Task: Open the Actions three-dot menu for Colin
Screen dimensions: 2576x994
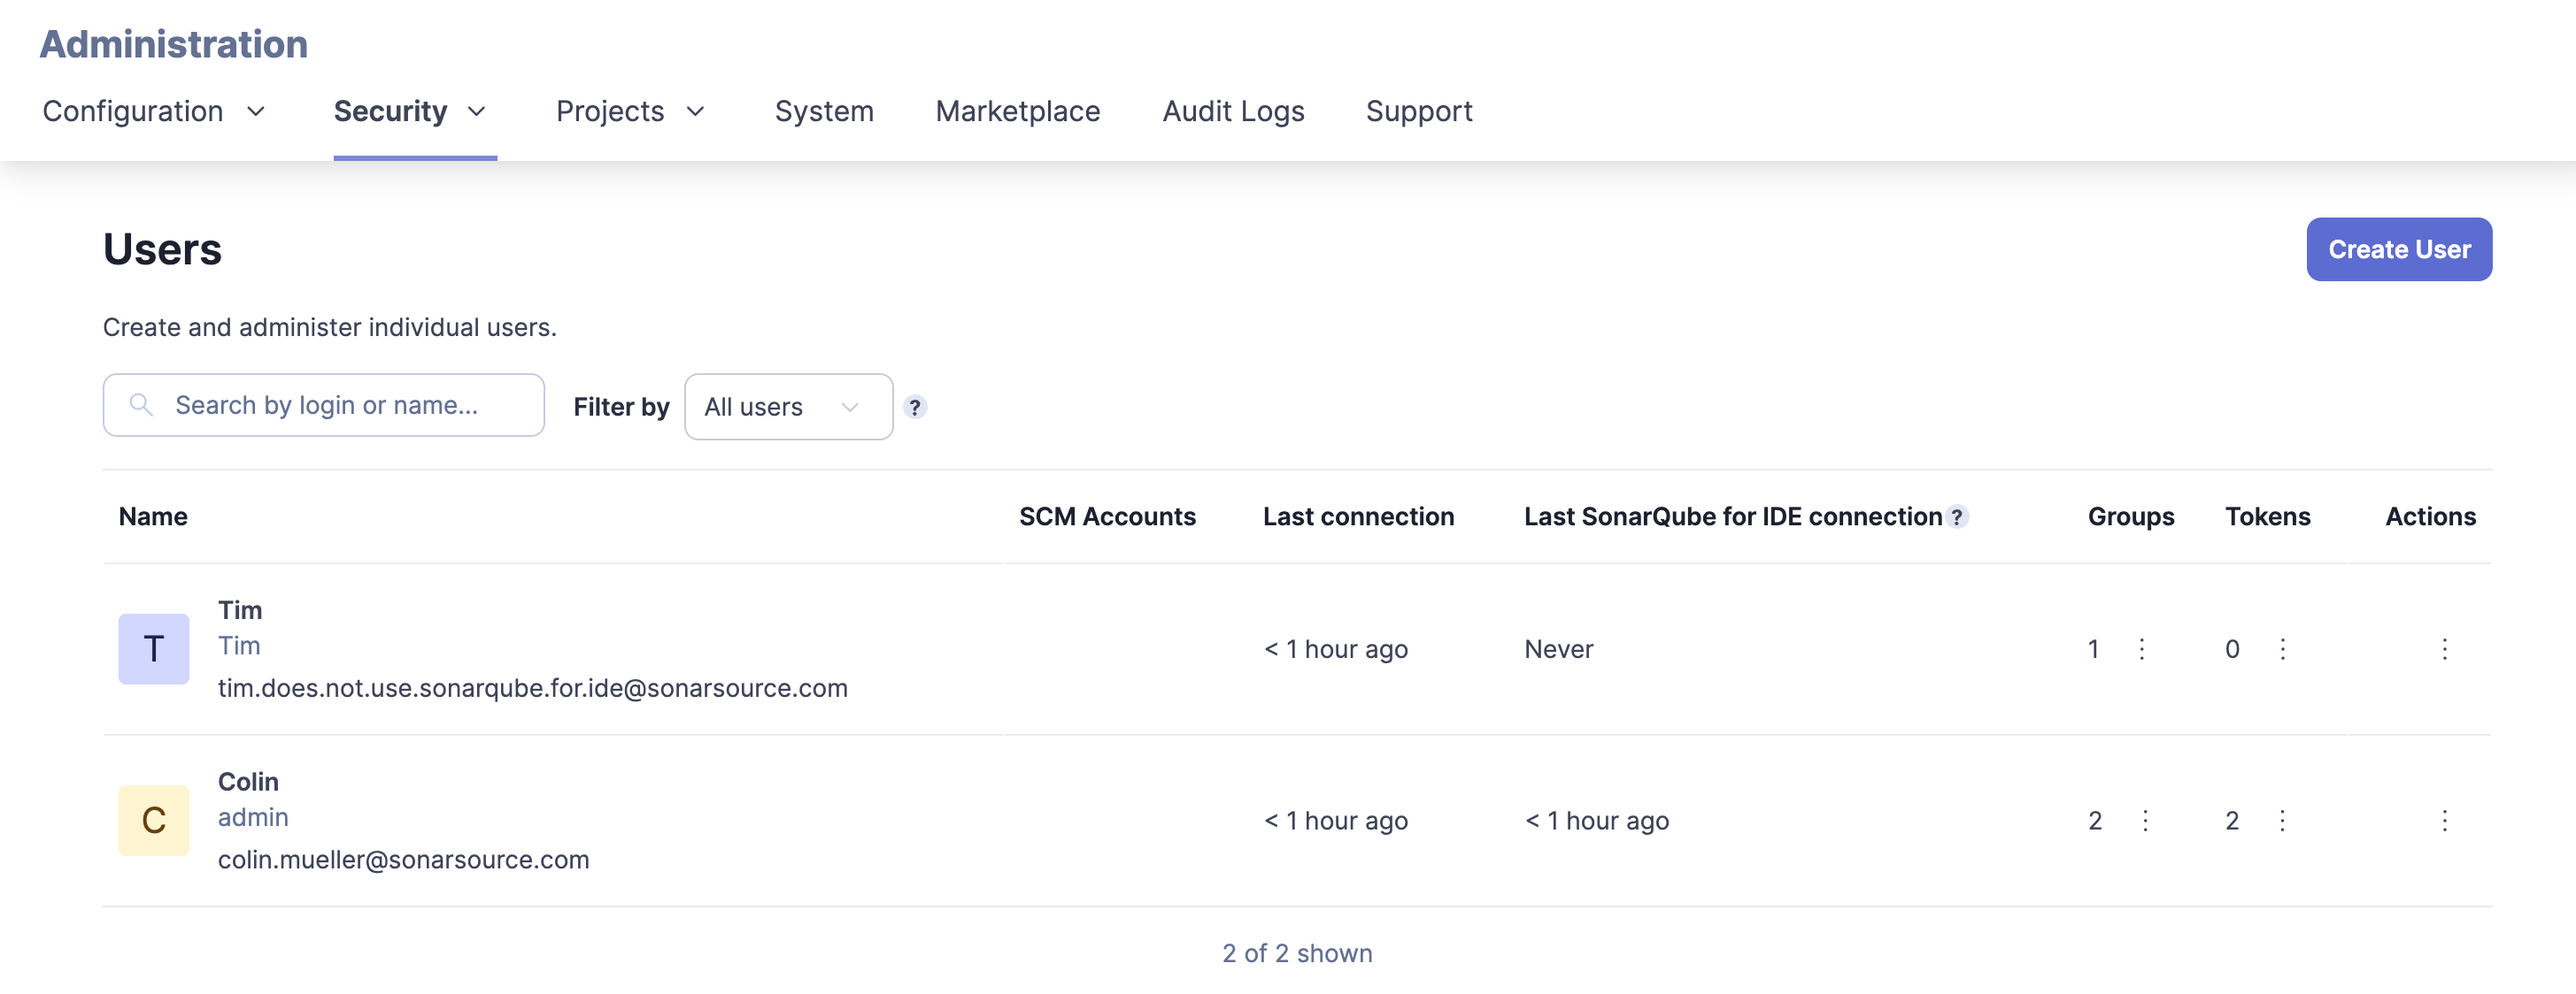Action: [2445, 820]
